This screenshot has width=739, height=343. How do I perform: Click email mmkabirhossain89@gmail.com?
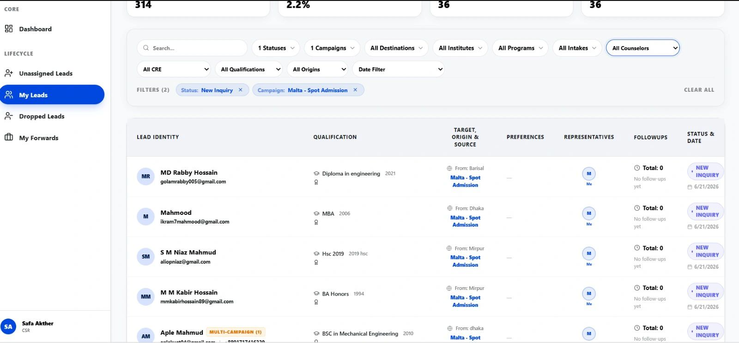tap(197, 302)
